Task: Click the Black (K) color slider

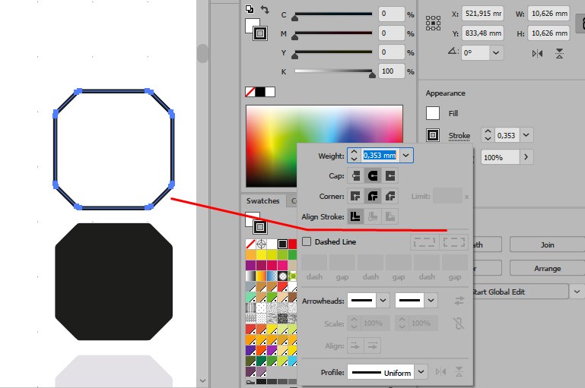Action: (x=333, y=71)
